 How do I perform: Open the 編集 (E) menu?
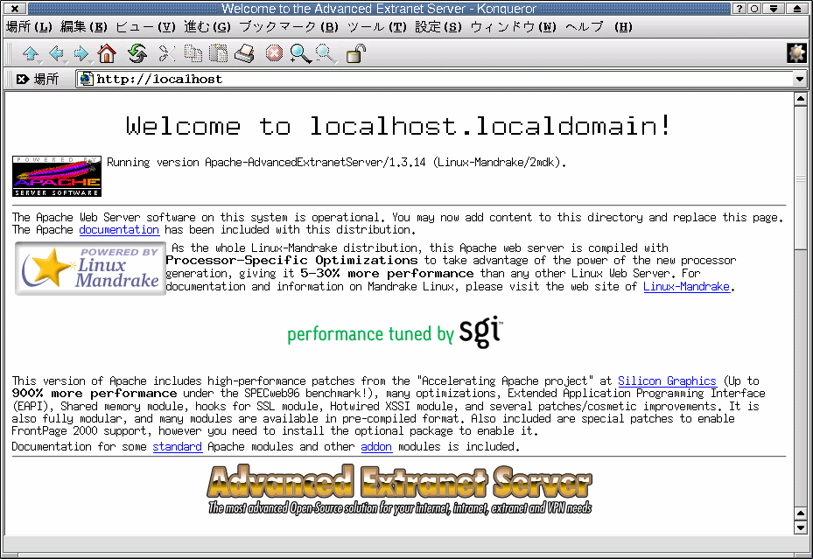tap(83, 27)
